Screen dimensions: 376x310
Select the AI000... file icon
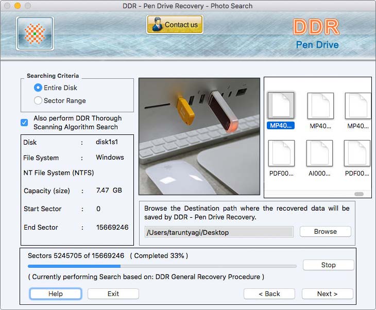319,153
